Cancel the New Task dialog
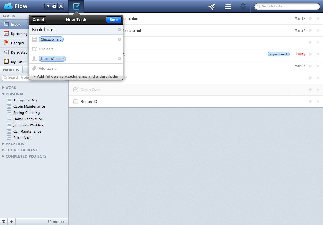Viewport: 323px width, 225px height. [38, 20]
